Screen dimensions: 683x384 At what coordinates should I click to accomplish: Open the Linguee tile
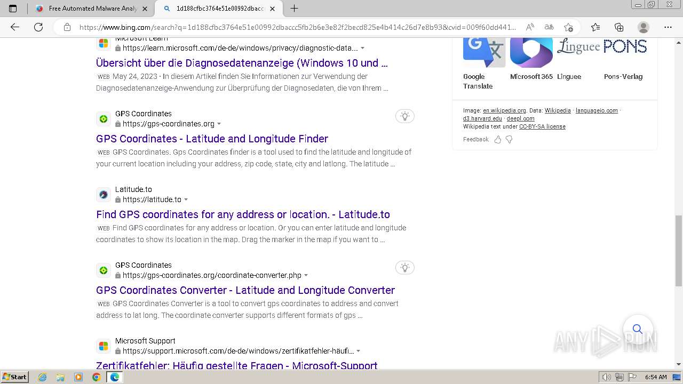pyautogui.click(x=578, y=59)
